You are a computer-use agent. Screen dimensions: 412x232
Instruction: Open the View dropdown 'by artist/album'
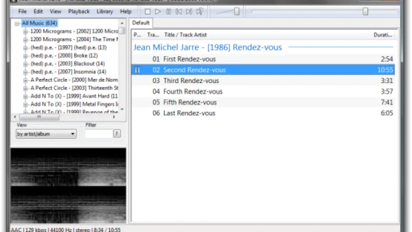[x=46, y=134]
